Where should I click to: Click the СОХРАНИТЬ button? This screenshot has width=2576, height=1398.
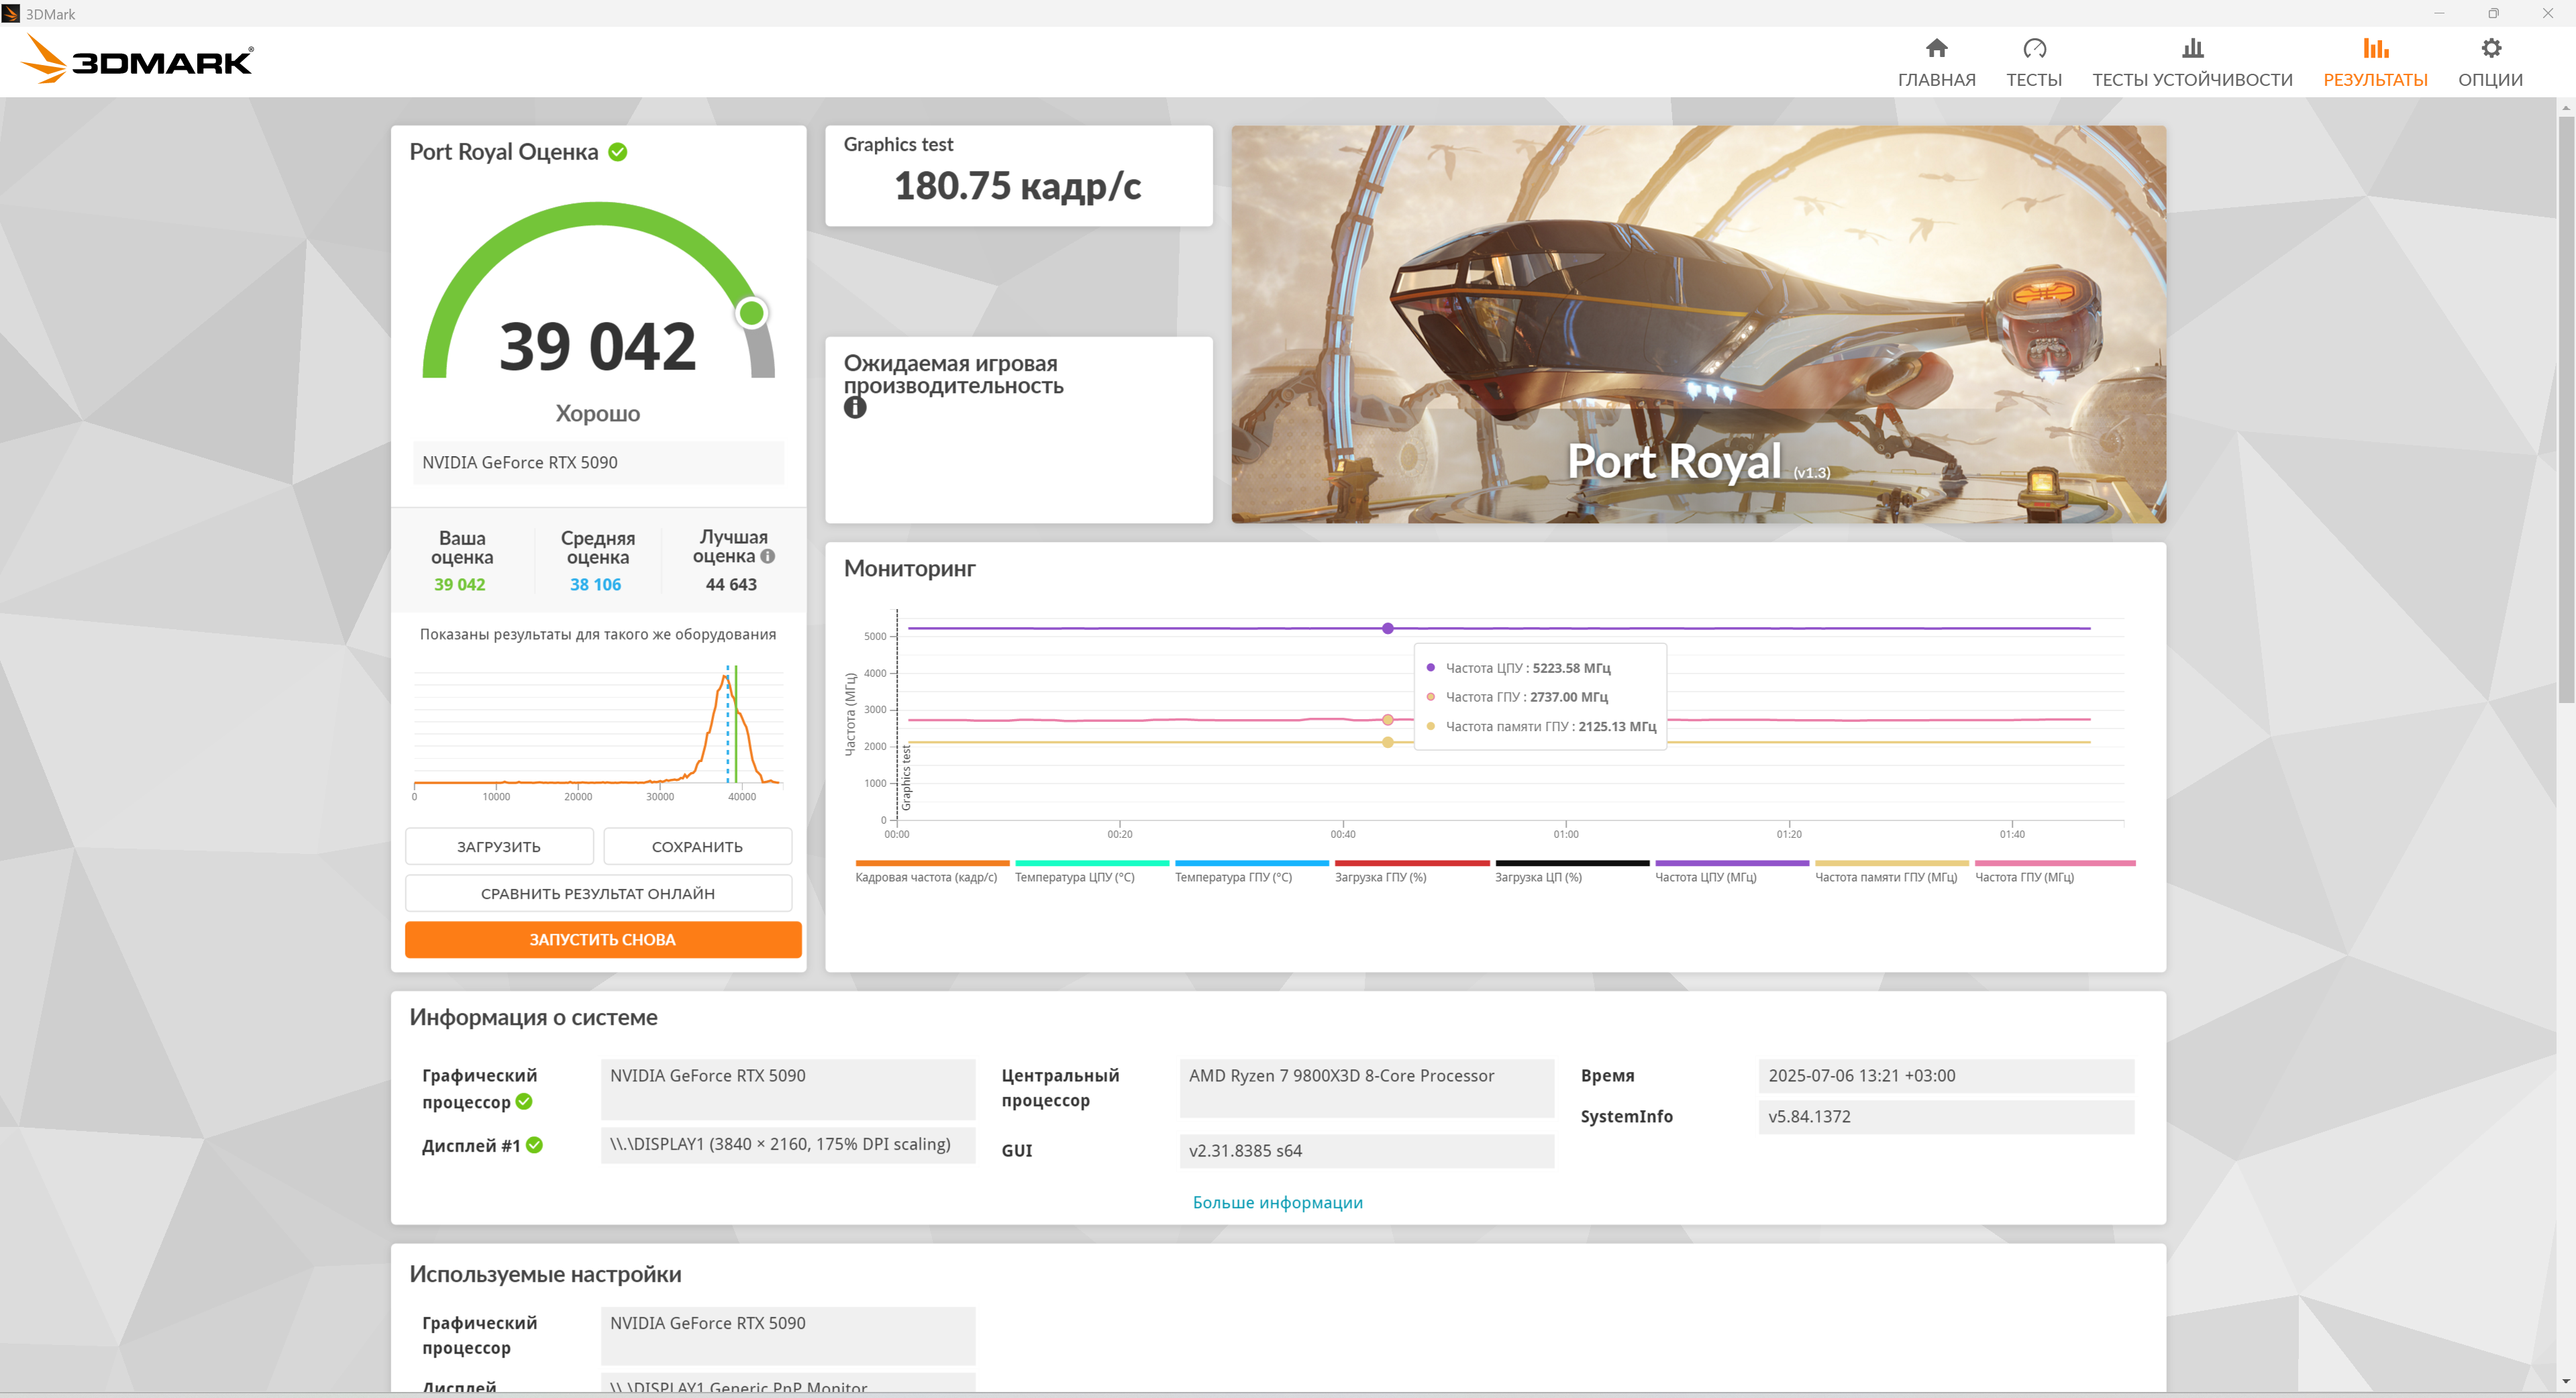[697, 846]
